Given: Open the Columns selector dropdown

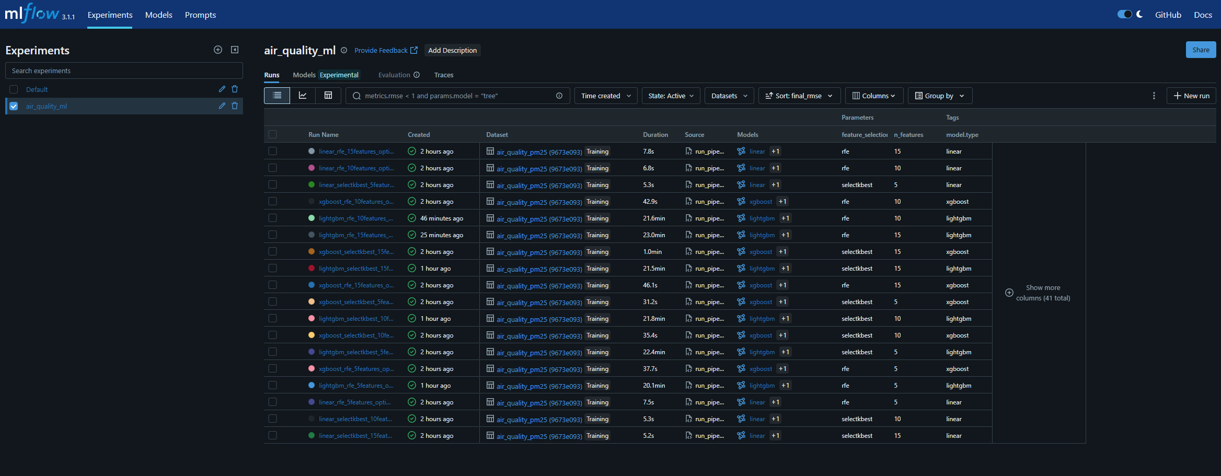Looking at the screenshot, I should click(x=874, y=96).
